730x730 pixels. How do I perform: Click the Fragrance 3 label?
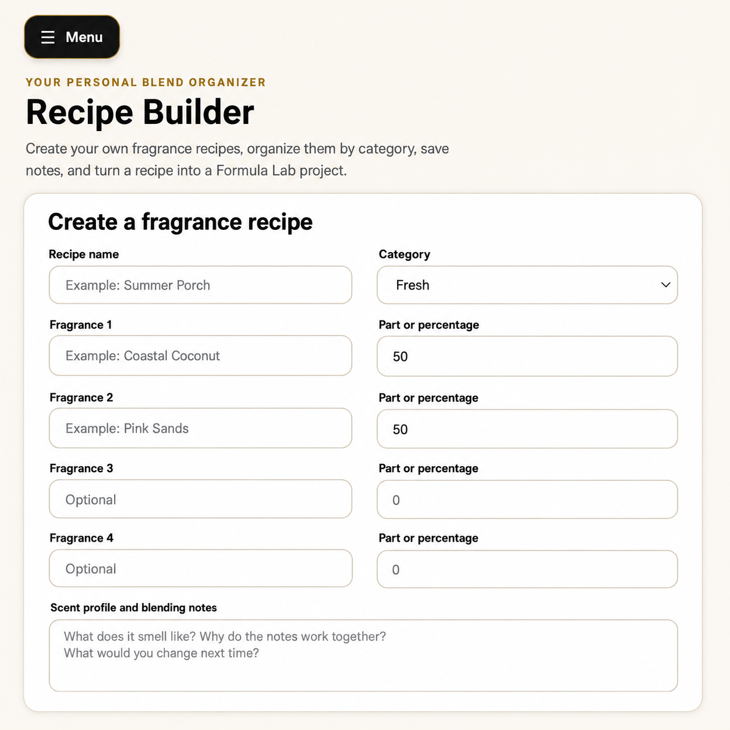click(x=81, y=469)
